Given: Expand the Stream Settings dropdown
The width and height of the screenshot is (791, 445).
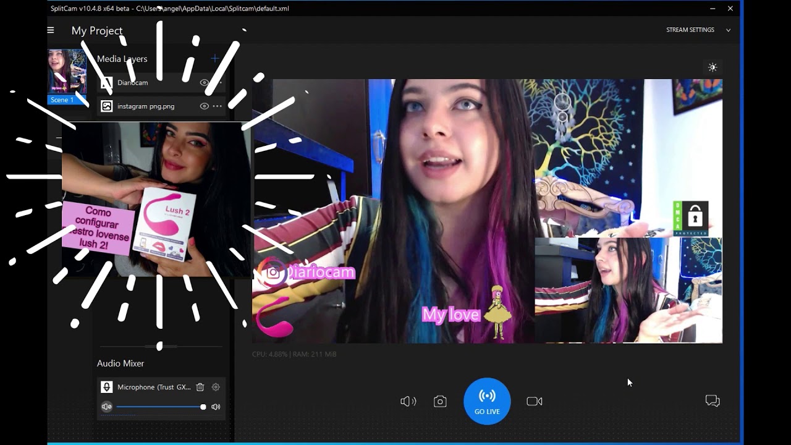Looking at the screenshot, I should [x=698, y=30].
